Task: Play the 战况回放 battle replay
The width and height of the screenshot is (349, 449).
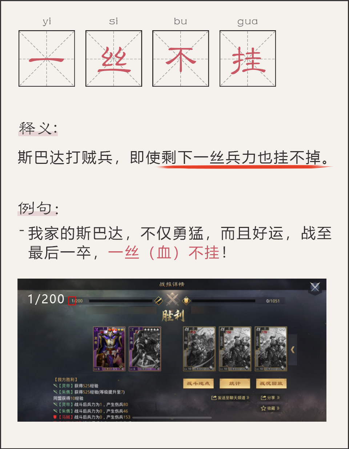Action: pos(271,383)
